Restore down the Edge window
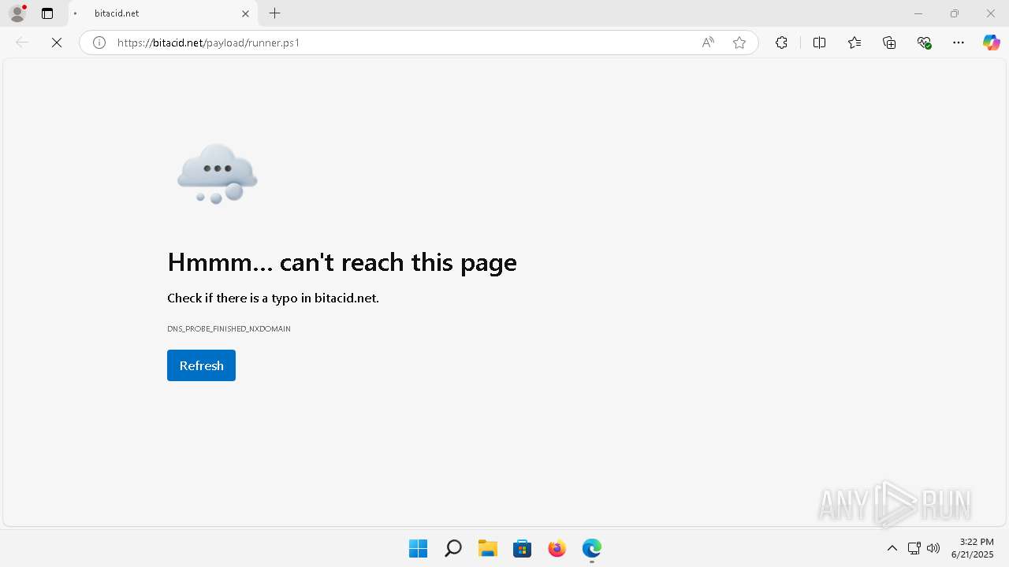This screenshot has width=1009, height=567. coord(955,13)
